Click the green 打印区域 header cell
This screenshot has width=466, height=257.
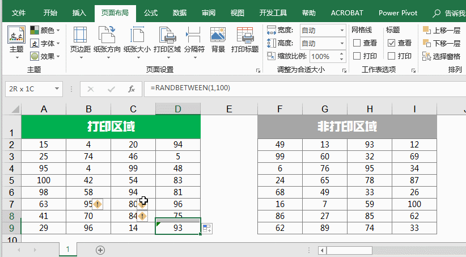pos(111,127)
